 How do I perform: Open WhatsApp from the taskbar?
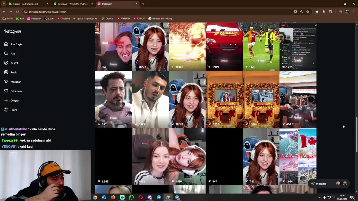[131, 197]
